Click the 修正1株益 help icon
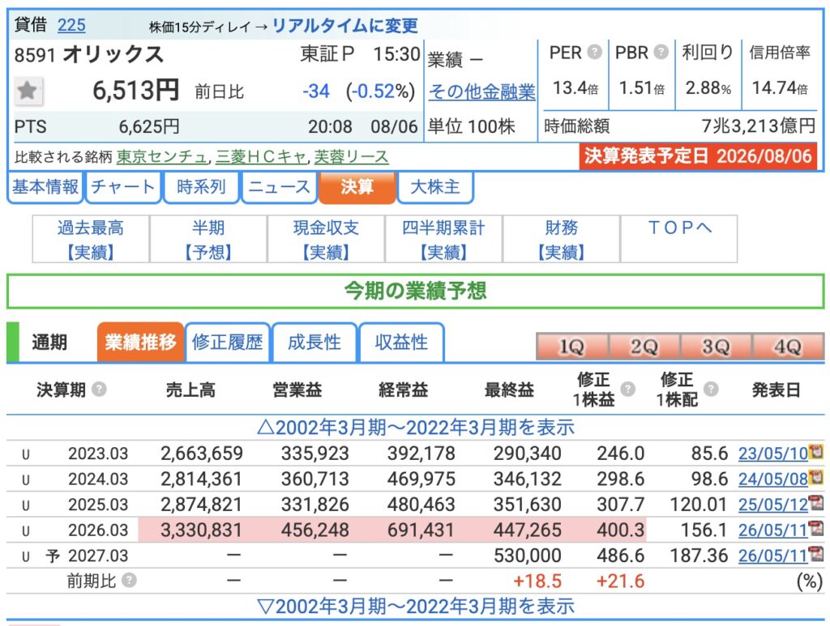 pyautogui.click(x=628, y=390)
